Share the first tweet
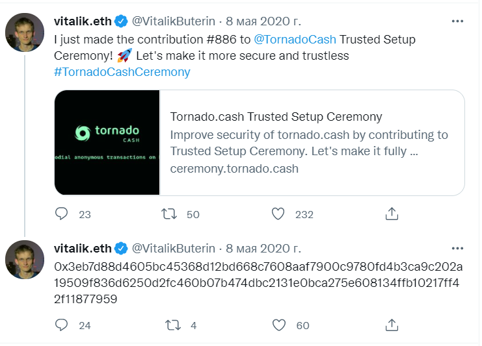 coord(392,214)
